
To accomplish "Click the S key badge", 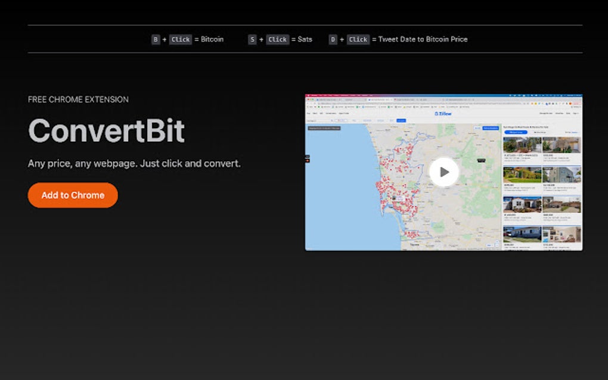I will point(252,39).
